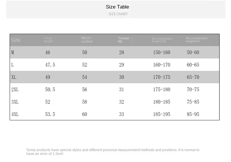
Task: Select the M size row label
Action: (x=13, y=53)
